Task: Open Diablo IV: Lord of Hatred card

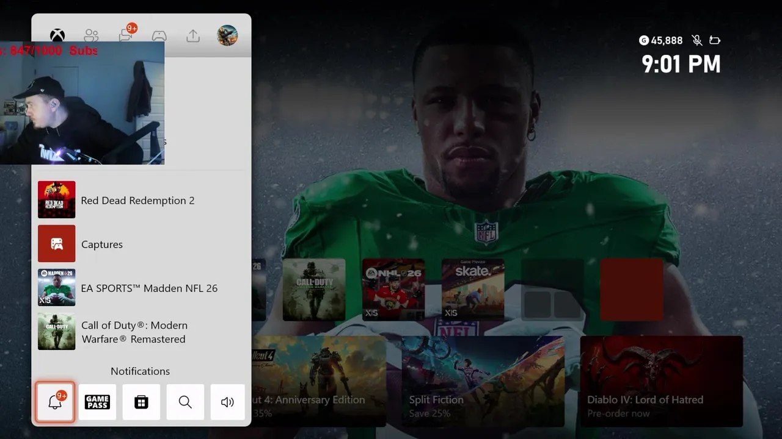Action: (x=662, y=381)
